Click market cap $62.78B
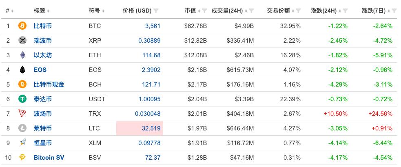Viewport: 401px width, 167px height. pos(195,26)
